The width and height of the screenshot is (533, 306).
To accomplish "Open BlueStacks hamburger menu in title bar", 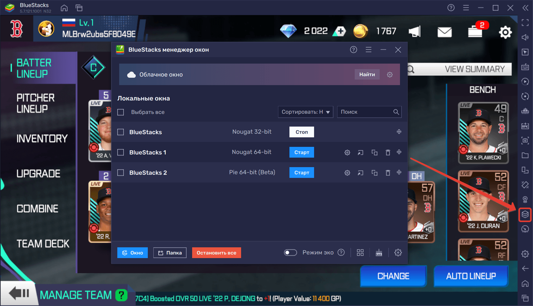I will (466, 8).
